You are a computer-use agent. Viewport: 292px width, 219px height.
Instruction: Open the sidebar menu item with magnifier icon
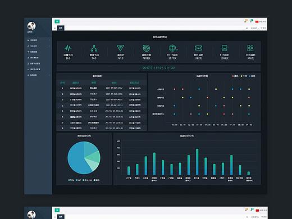(x=38, y=52)
